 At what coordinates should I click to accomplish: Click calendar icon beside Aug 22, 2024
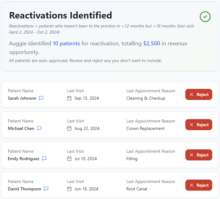(69, 128)
